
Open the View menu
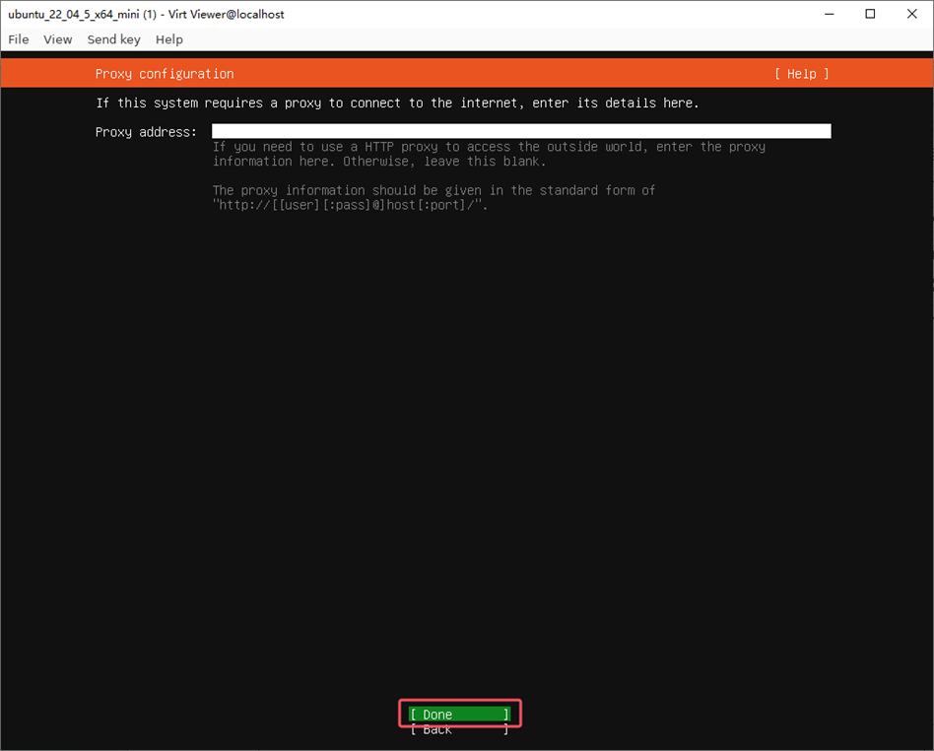point(58,39)
